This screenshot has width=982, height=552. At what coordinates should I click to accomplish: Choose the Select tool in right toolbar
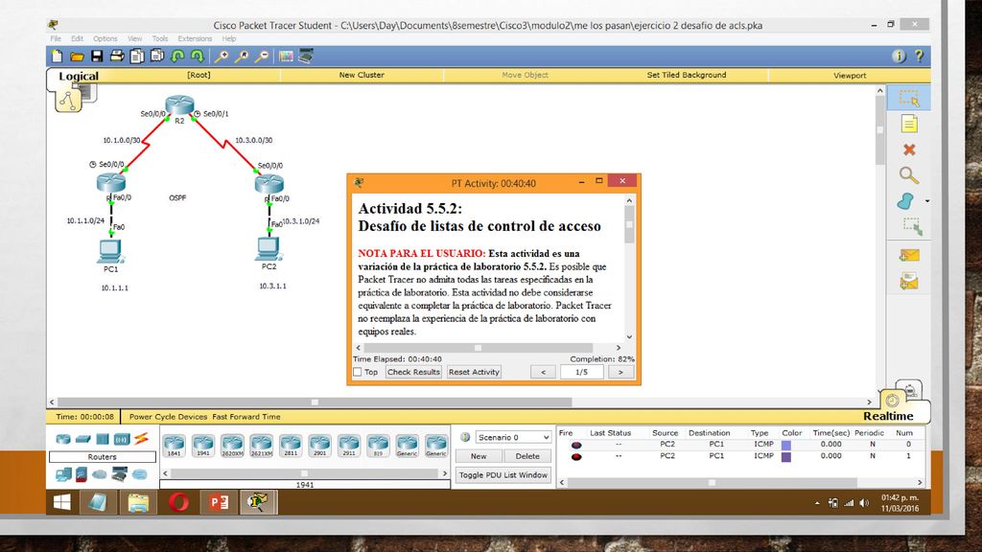[909, 99]
